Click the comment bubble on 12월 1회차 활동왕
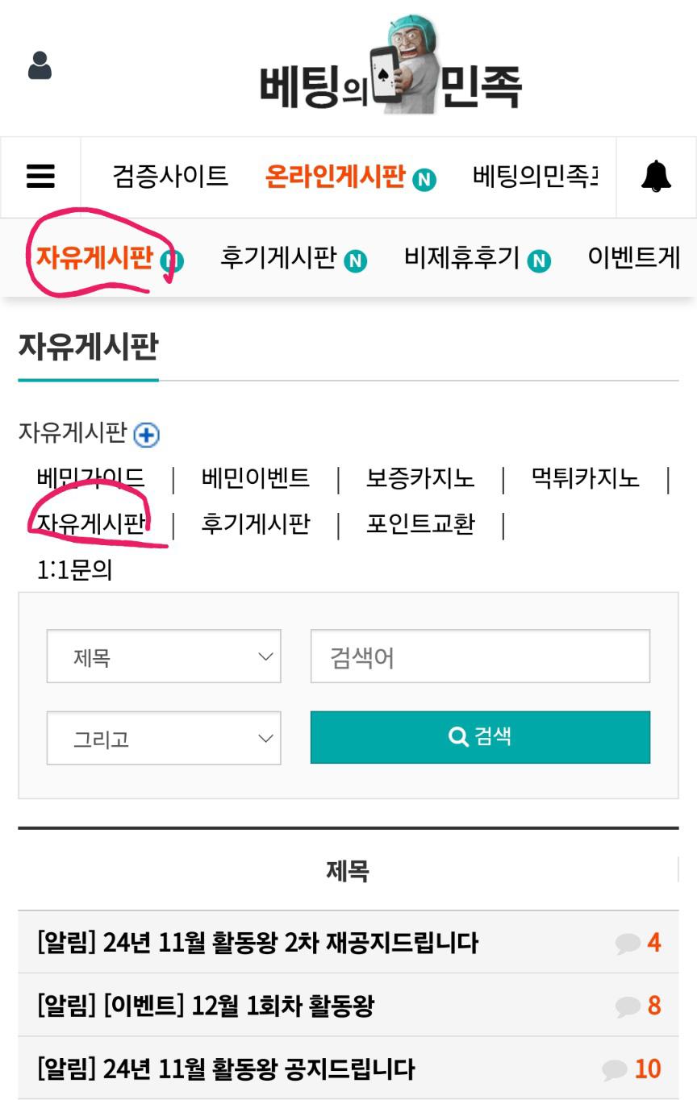 [x=628, y=1006]
